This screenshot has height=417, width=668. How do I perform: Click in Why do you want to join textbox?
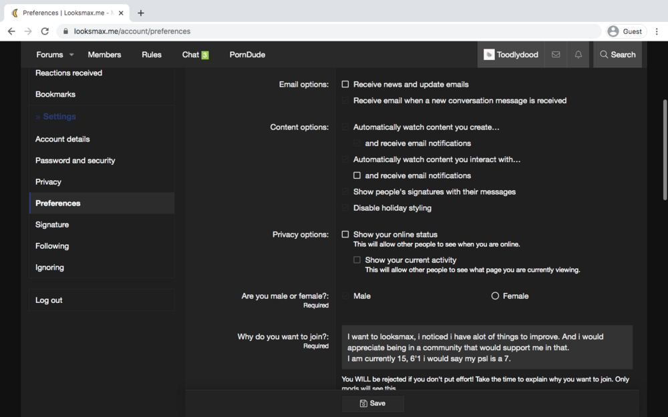[x=487, y=347]
